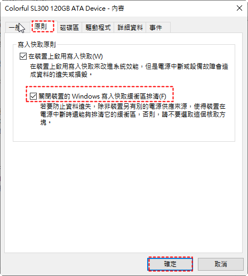The height and width of the screenshot is (276, 248).
Task: Confirm changes with the 確定 button
Action: point(170,264)
